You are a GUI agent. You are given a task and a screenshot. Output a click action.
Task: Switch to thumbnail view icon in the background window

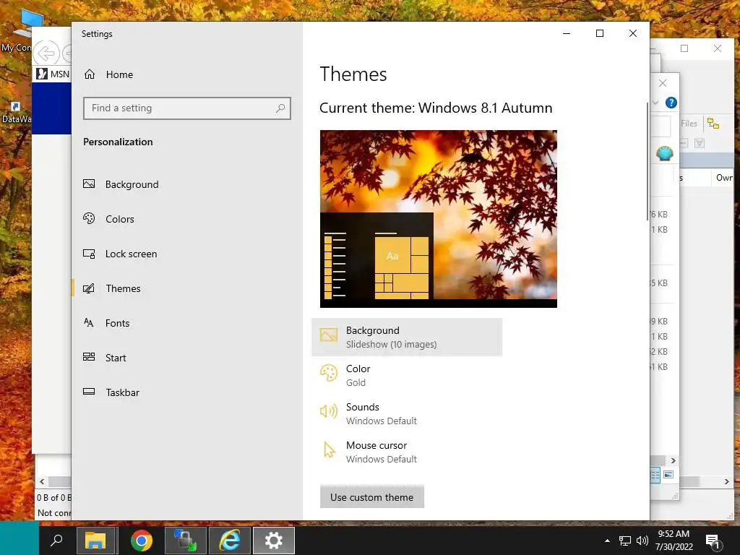(668, 475)
